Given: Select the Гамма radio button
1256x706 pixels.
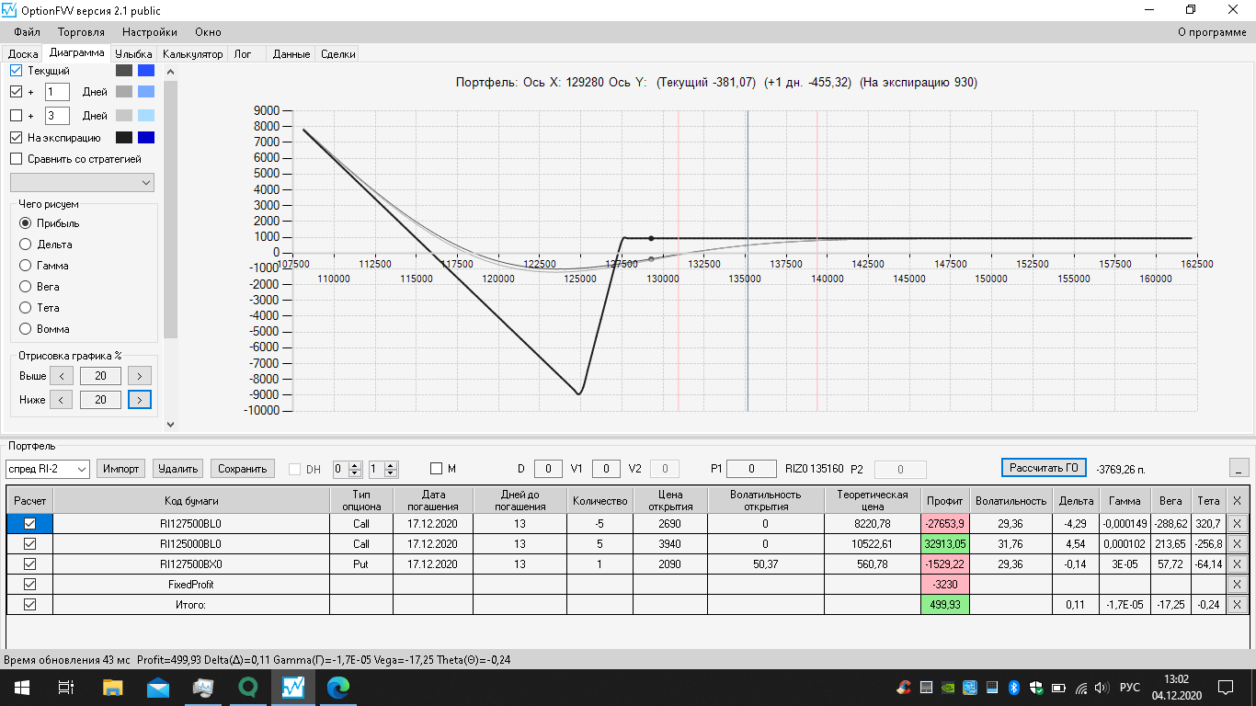Looking at the screenshot, I should 26,266.
